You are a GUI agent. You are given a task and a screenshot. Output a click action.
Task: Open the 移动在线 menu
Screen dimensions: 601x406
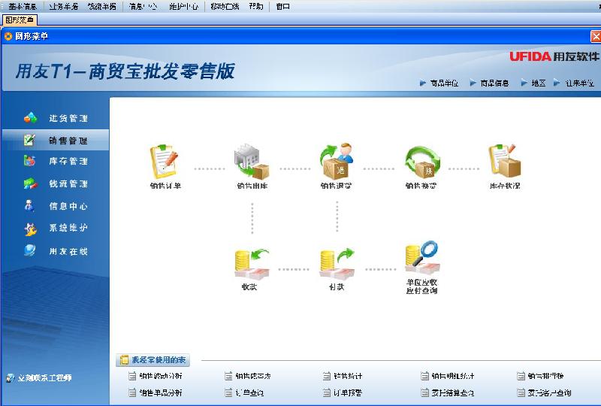(225, 7)
